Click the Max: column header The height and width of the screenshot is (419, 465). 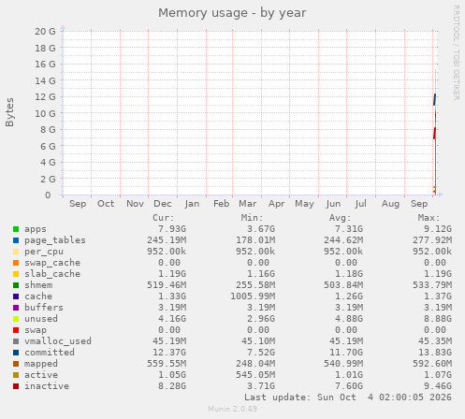click(429, 218)
